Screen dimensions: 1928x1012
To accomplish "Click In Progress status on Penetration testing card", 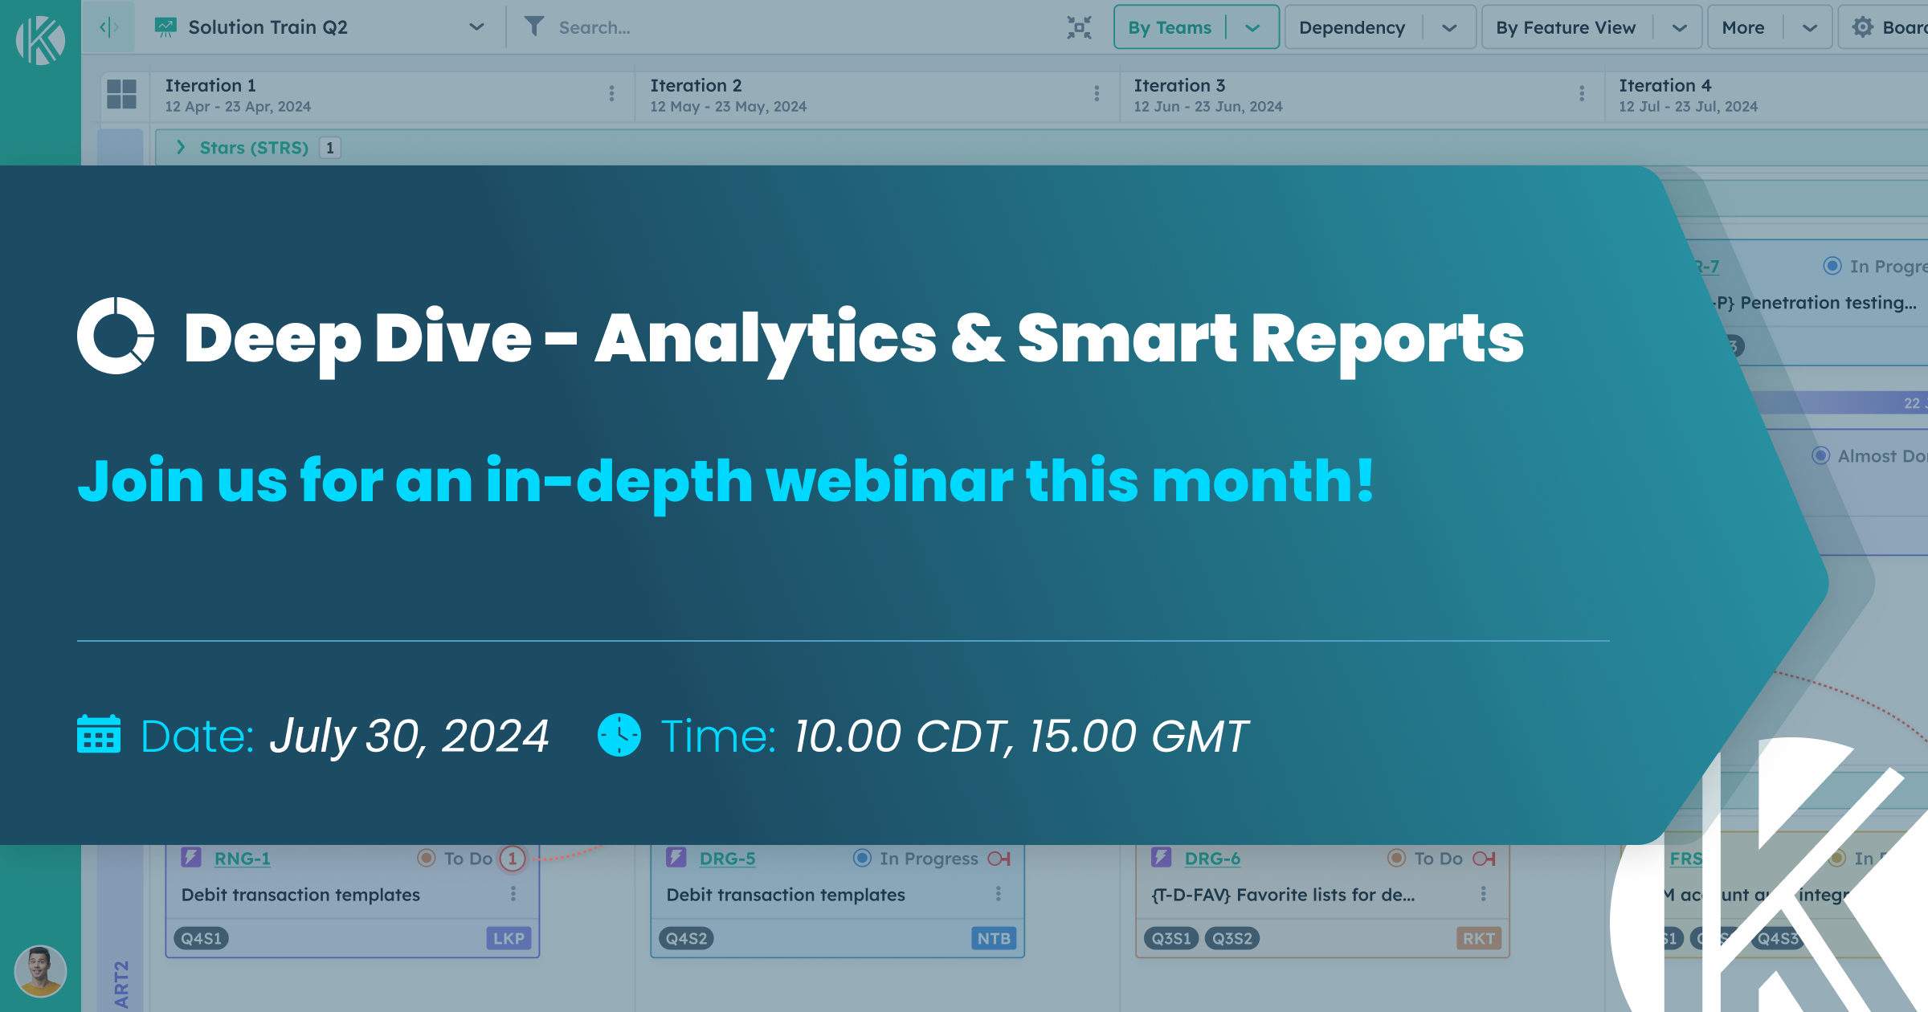I will tap(1875, 266).
